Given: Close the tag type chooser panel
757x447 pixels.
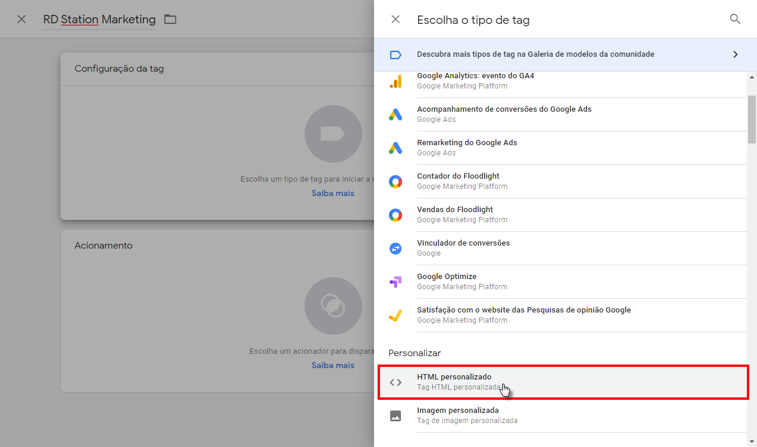Looking at the screenshot, I should (395, 19).
